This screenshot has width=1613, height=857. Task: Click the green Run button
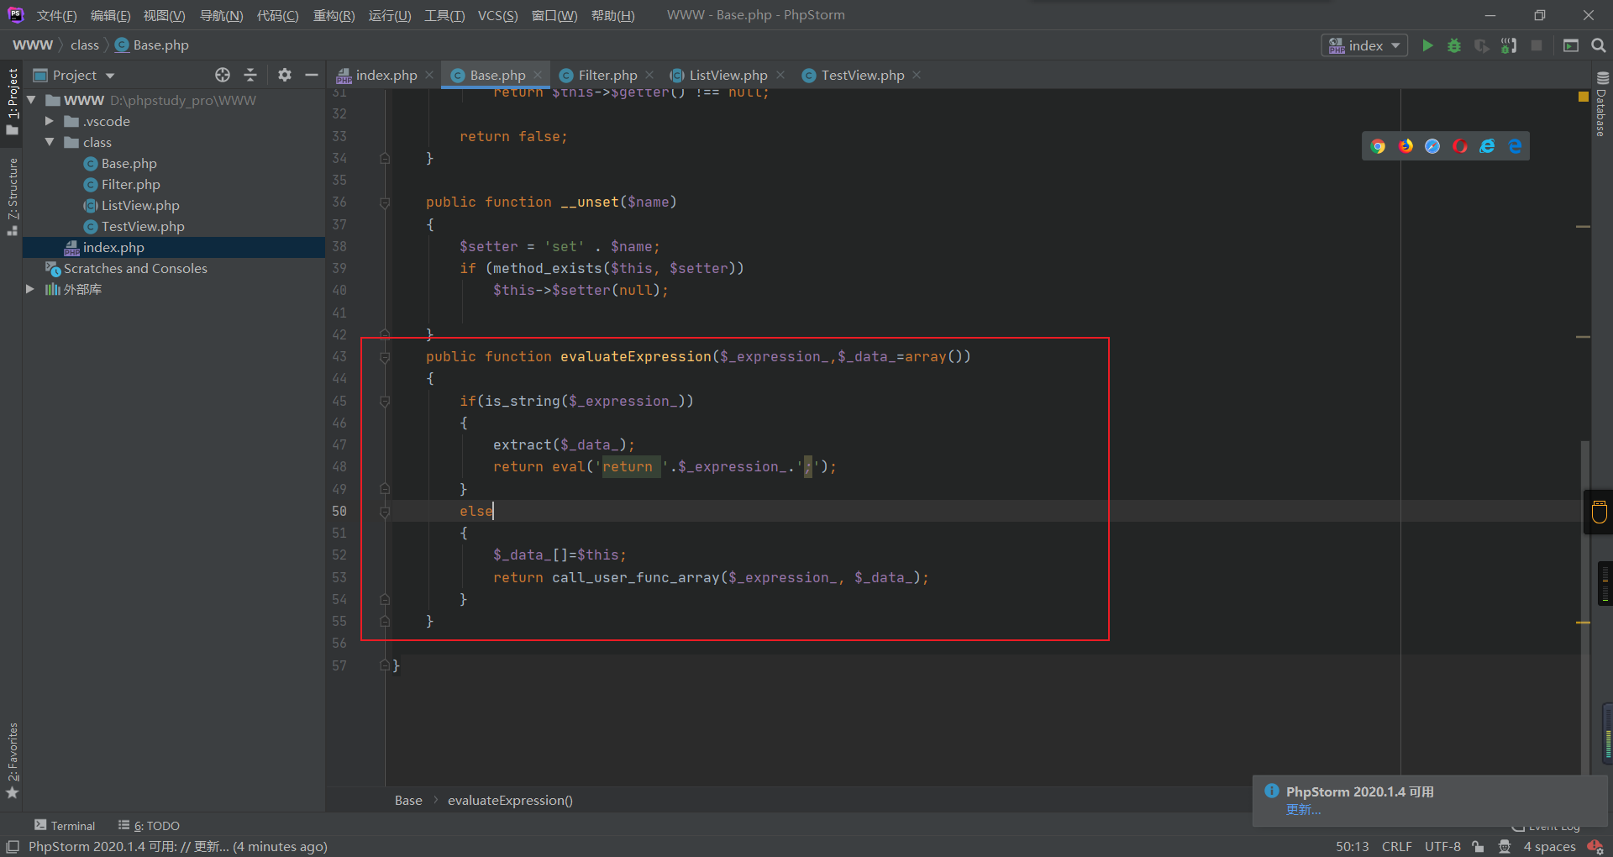point(1427,45)
